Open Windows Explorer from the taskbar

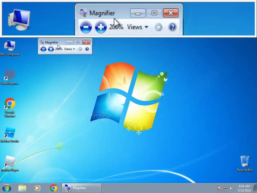[22, 188]
